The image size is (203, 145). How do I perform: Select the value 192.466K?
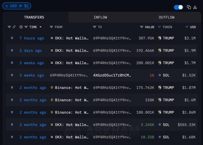145,50
